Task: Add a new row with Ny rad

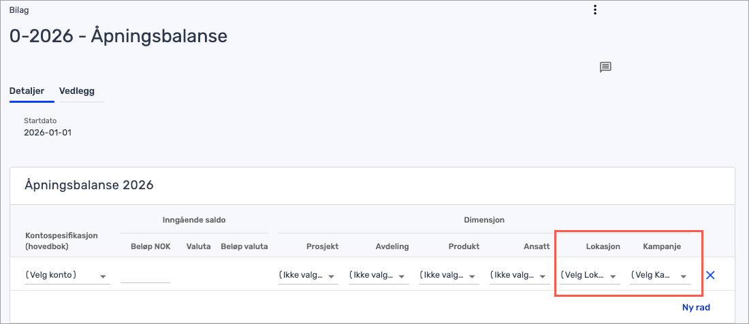Action: click(696, 307)
